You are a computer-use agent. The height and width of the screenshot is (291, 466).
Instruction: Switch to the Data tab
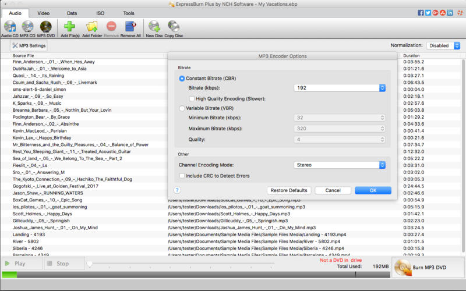click(72, 13)
